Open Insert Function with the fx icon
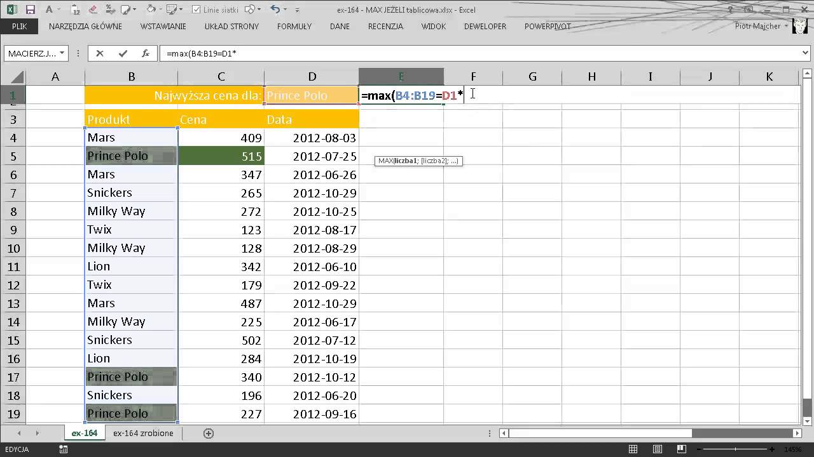This screenshot has height=457, width=814. [x=146, y=53]
